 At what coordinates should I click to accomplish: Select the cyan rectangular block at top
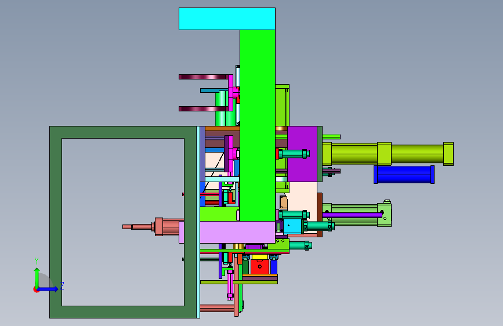tap(227, 19)
